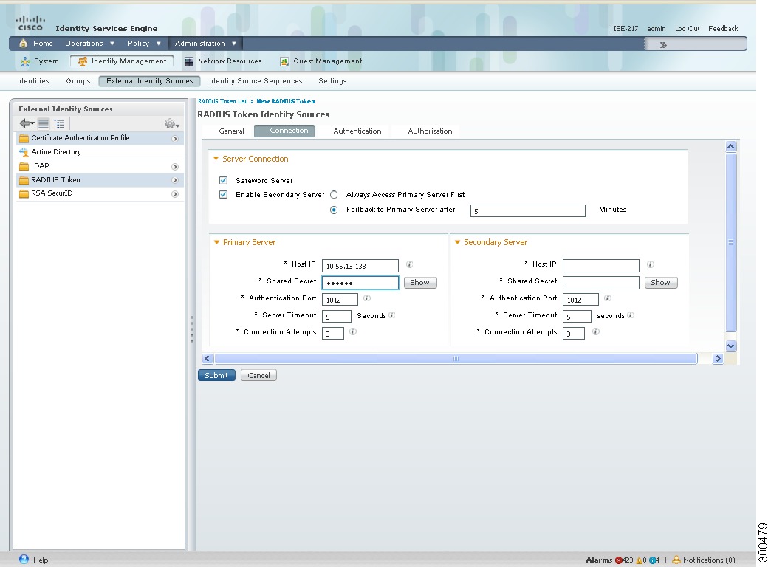
Task: Click the RADIUS Token List breadcrumb
Action: click(x=222, y=101)
